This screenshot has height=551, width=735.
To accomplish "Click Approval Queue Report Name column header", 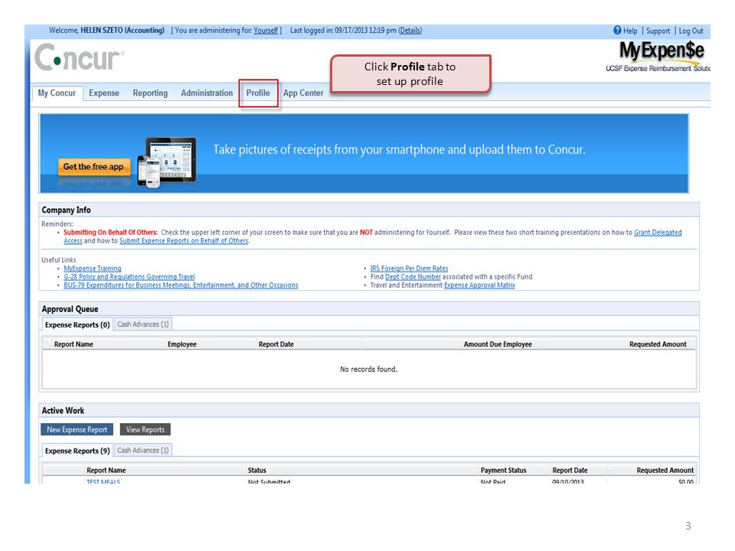I will point(73,344).
